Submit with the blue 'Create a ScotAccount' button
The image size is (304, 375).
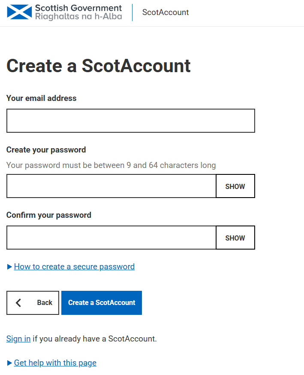[102, 302]
